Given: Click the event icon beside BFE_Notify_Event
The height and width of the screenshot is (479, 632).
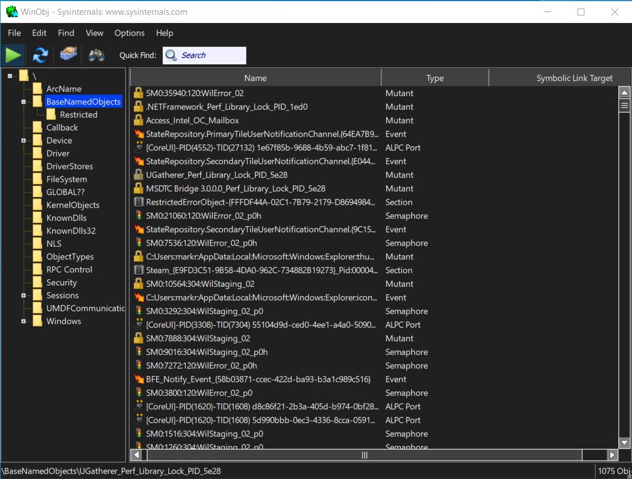Looking at the screenshot, I should pyautogui.click(x=139, y=379).
